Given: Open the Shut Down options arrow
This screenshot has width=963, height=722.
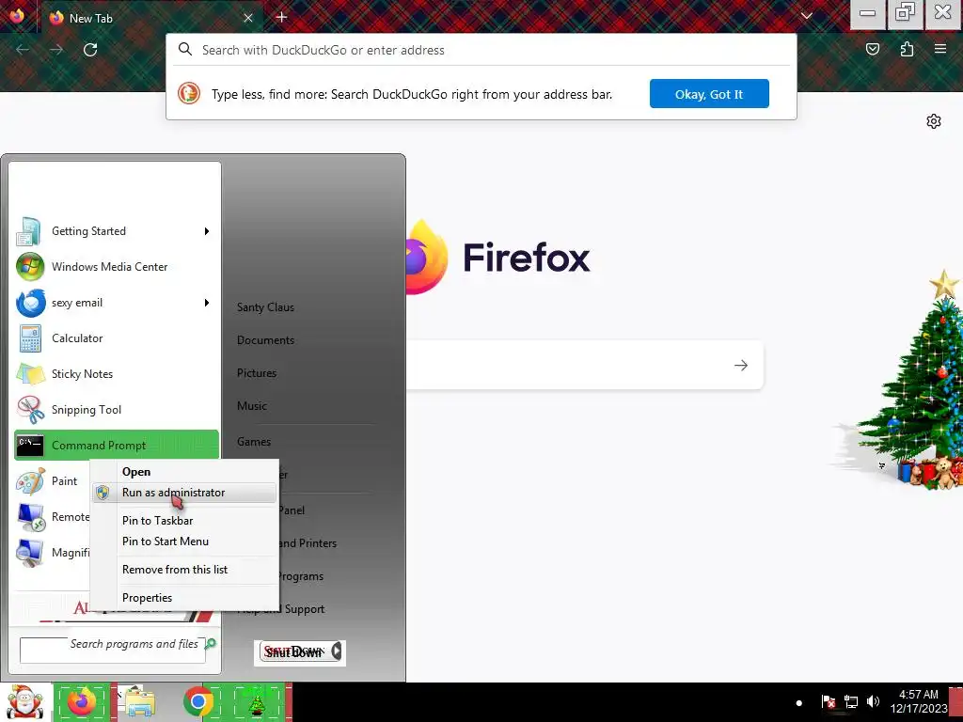Looking at the screenshot, I should tap(337, 651).
